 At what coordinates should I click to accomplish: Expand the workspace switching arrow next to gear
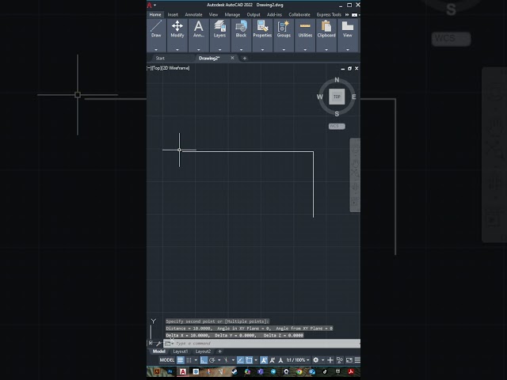[322, 360]
